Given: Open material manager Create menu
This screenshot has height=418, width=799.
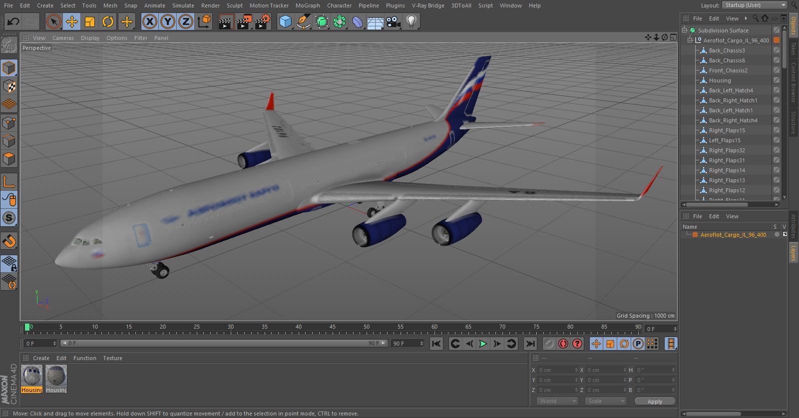Looking at the screenshot, I should pos(41,358).
